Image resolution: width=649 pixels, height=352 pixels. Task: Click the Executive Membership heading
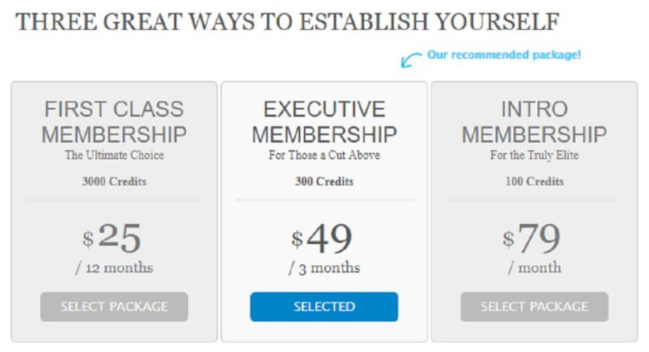[x=324, y=122]
